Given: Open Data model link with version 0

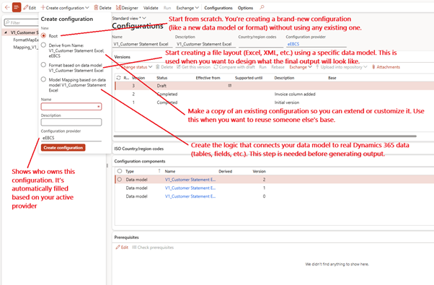Looking at the screenshot, I should tap(190, 196).
